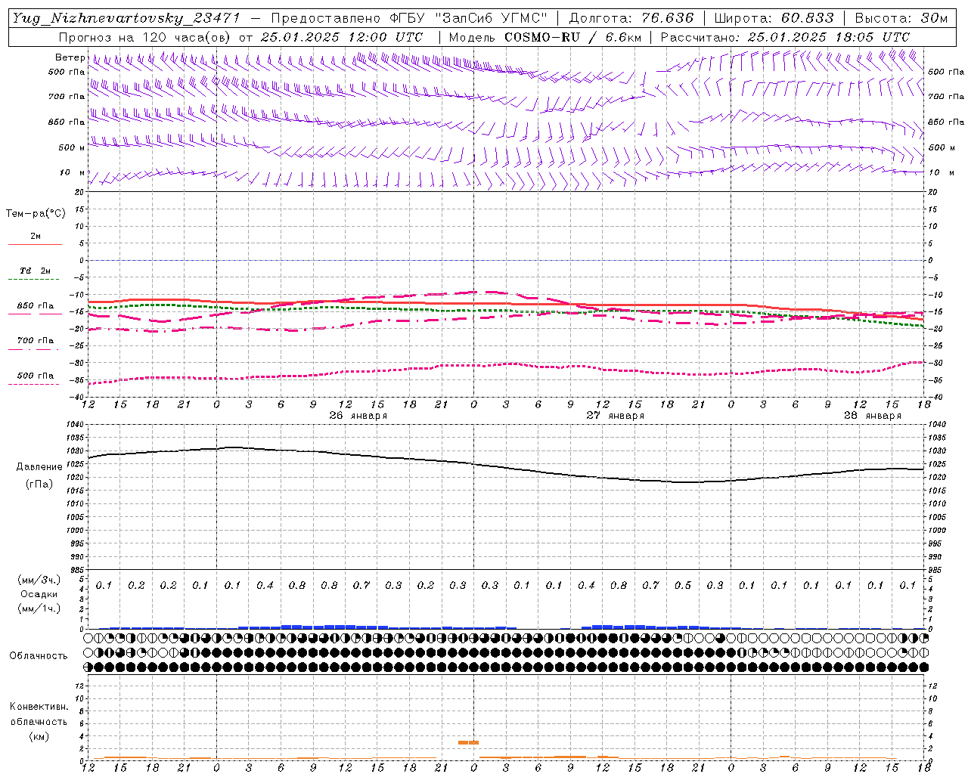Image resolution: width=968 pixels, height=774 pixels.
Task: Click the 'Облачность' cloud cover label
Action: click(39, 656)
